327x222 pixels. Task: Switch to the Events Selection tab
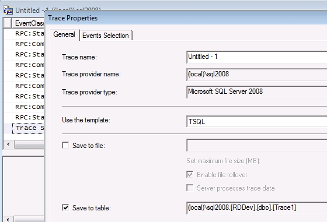click(106, 36)
